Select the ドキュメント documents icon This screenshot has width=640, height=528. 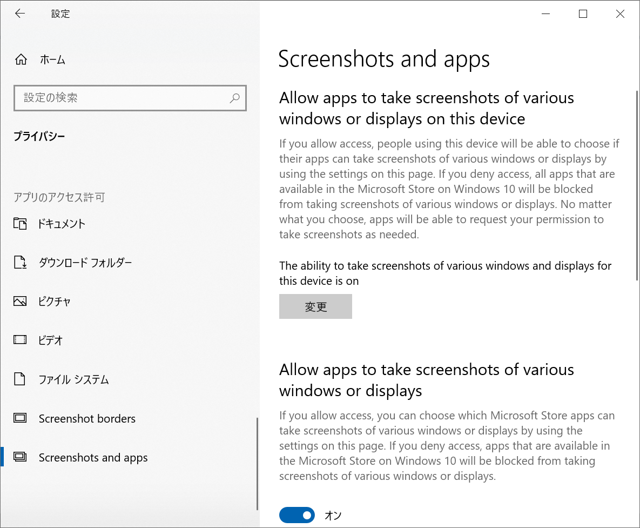point(20,224)
